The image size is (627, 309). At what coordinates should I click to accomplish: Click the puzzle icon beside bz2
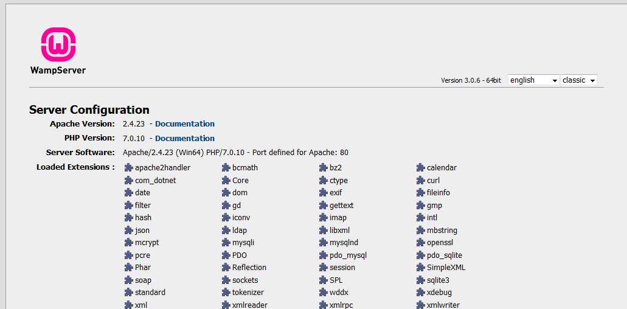[323, 167]
